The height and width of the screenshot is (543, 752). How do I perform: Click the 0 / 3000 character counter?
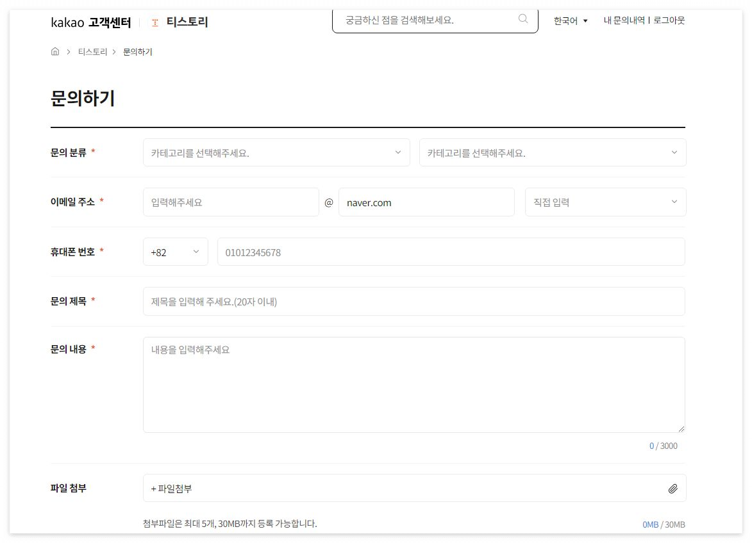tap(664, 446)
